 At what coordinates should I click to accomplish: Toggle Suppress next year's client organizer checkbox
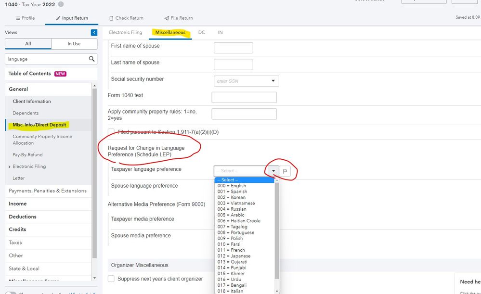111,279
